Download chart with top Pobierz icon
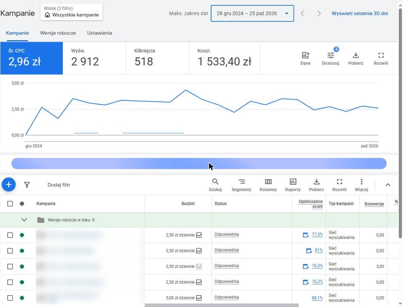The image size is (403, 307). click(356, 58)
